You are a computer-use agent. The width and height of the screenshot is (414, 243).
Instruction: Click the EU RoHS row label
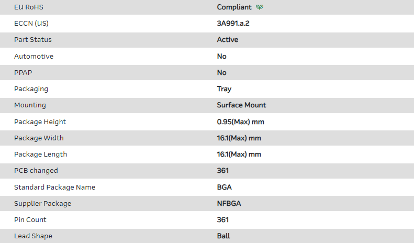point(29,7)
